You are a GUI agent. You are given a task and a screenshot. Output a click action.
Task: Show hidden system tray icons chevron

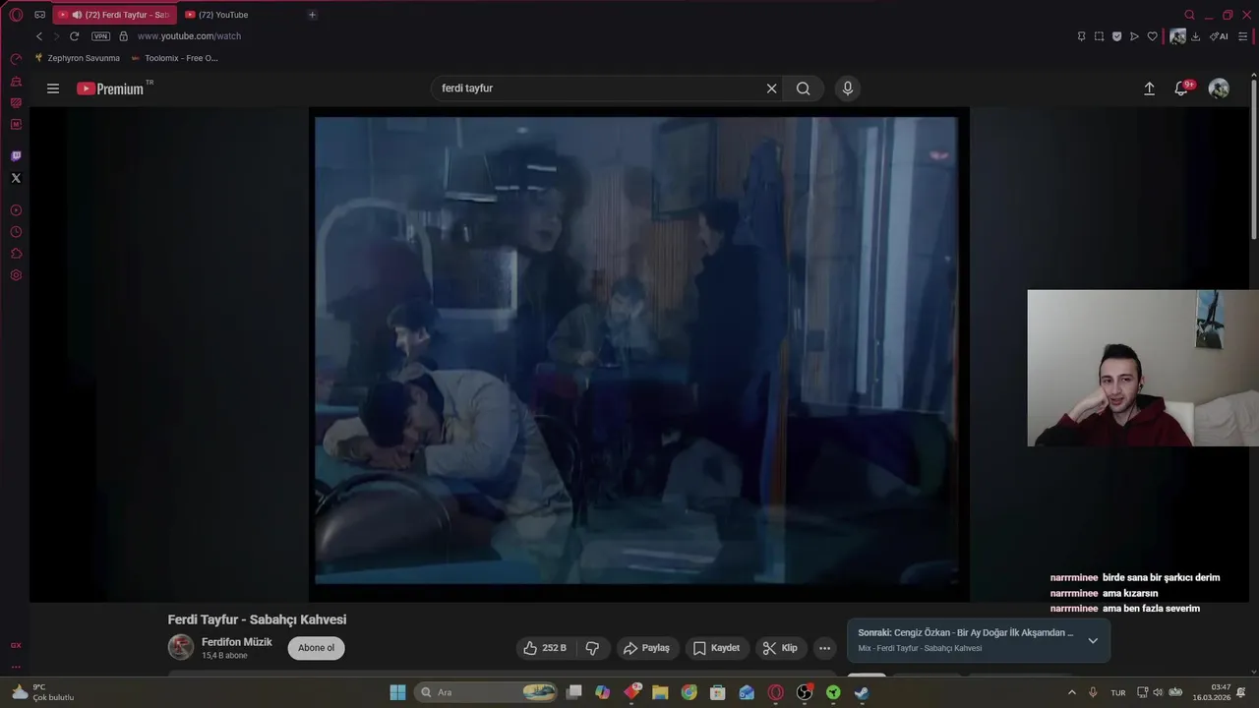(1071, 692)
